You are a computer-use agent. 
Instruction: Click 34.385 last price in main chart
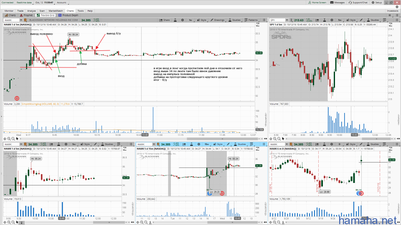pos(86,20)
